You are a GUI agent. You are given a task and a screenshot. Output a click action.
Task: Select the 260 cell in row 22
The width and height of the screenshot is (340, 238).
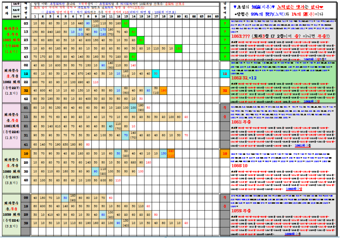pyautogui.click(x=35, y=82)
